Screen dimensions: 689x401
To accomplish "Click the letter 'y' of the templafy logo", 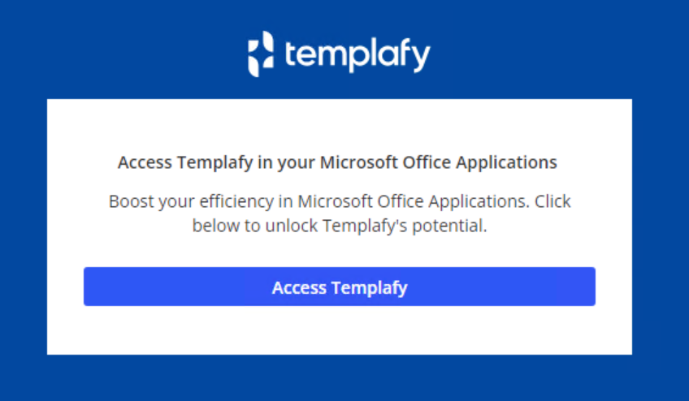I will [x=419, y=57].
